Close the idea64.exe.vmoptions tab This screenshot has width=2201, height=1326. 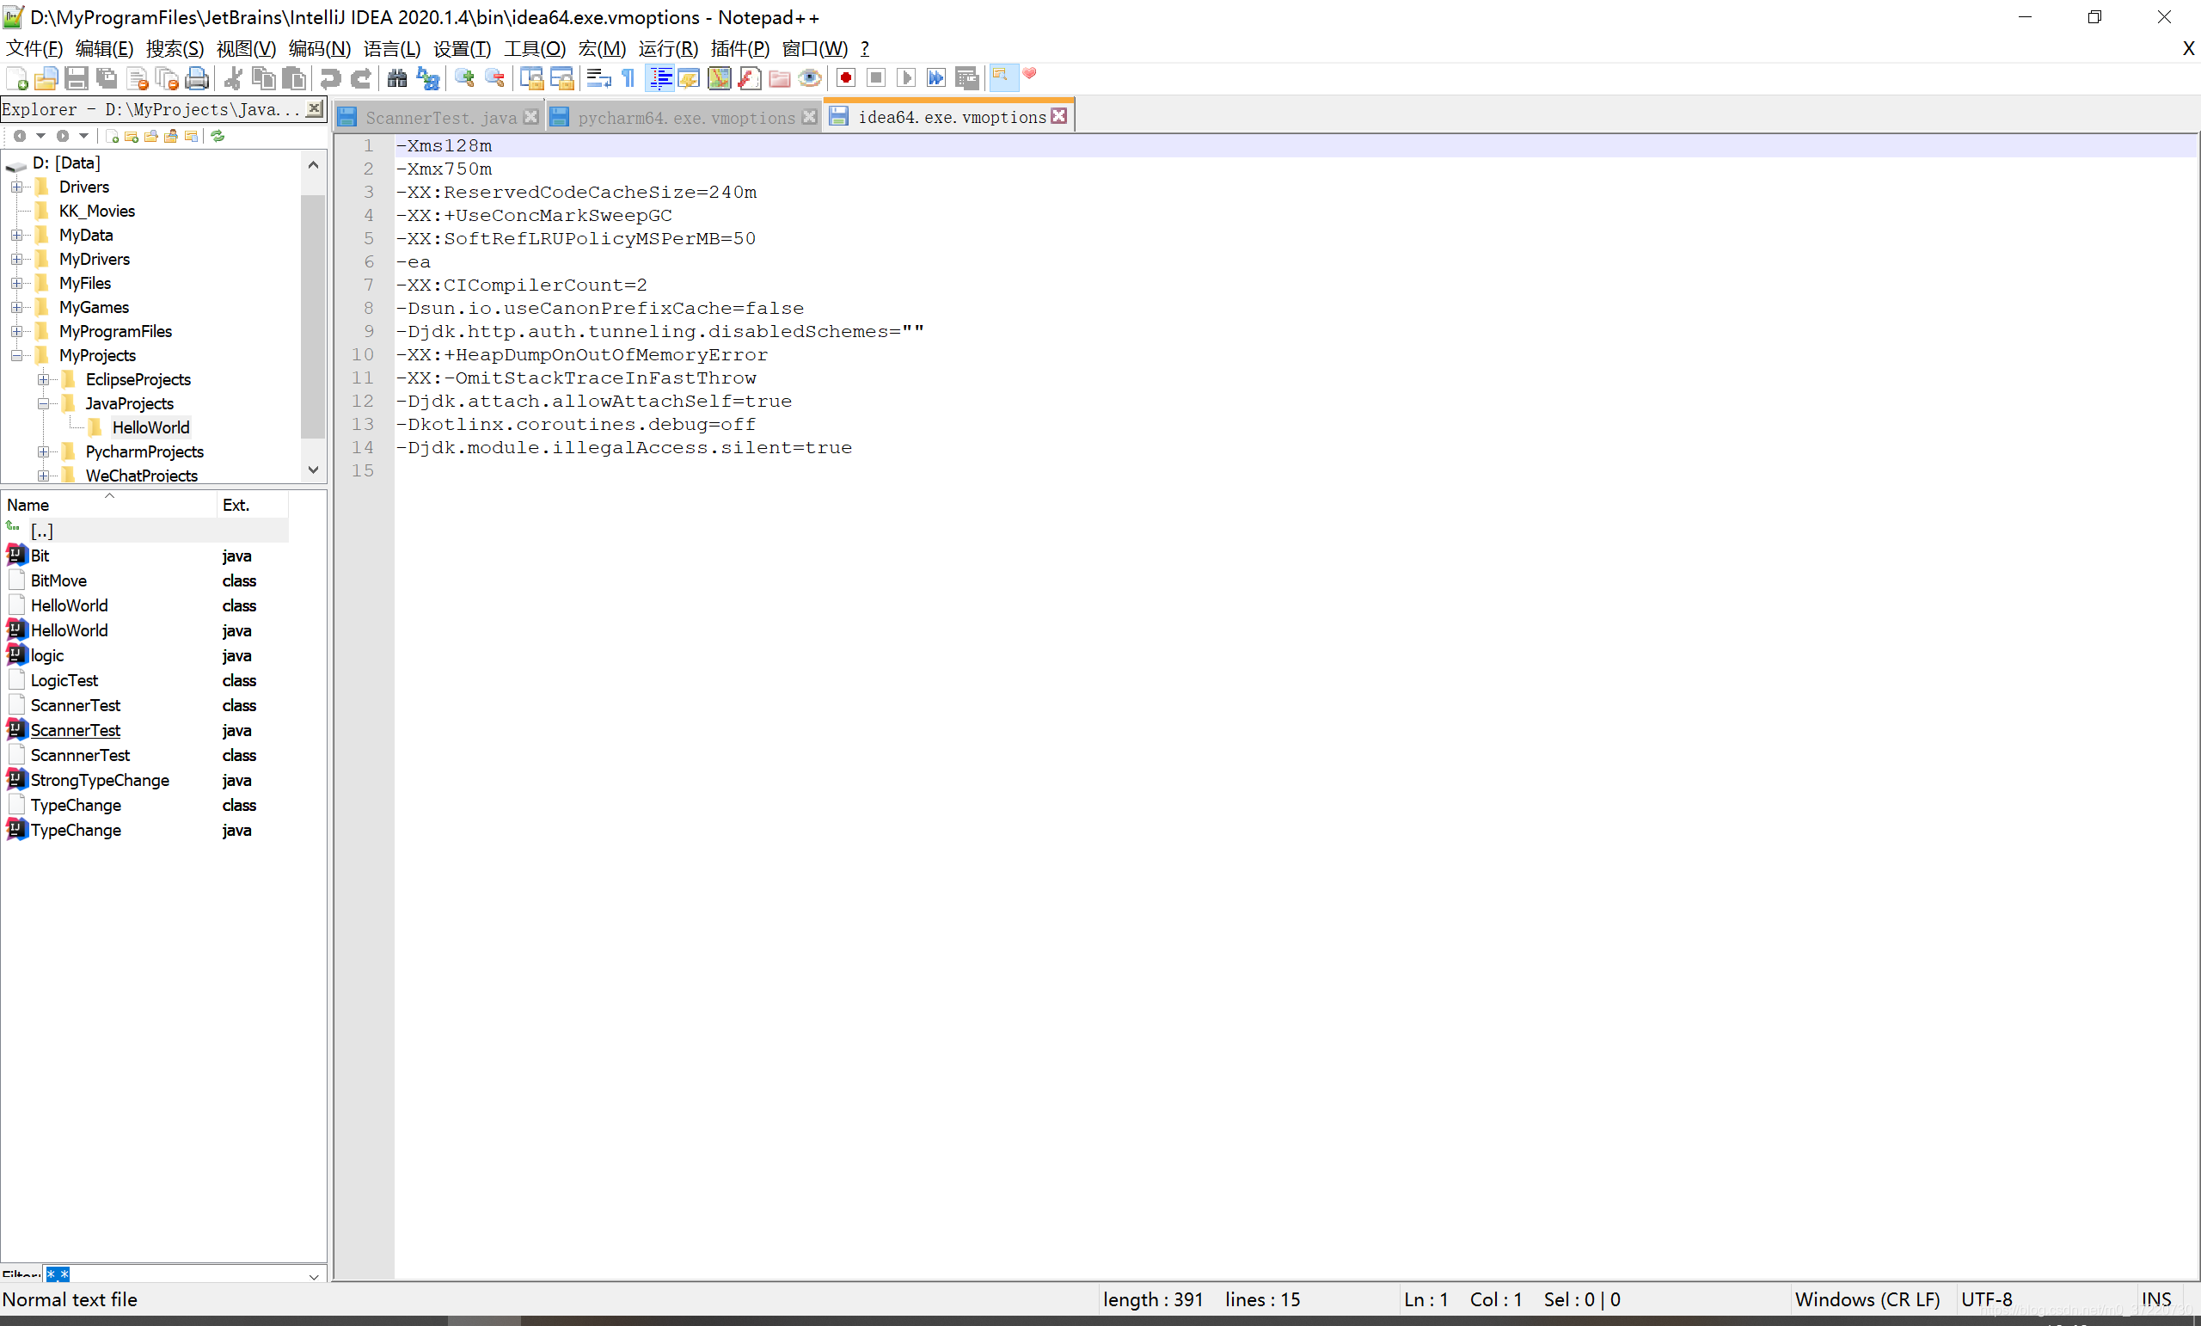click(x=1059, y=116)
